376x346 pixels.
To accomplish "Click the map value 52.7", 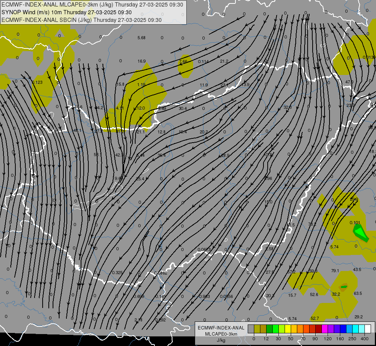I will pyautogui.click(x=315, y=318).
